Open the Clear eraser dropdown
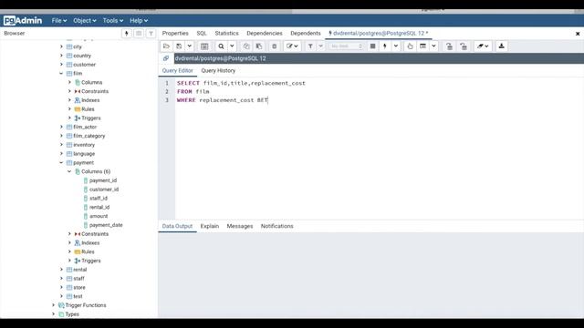 coord(483,46)
